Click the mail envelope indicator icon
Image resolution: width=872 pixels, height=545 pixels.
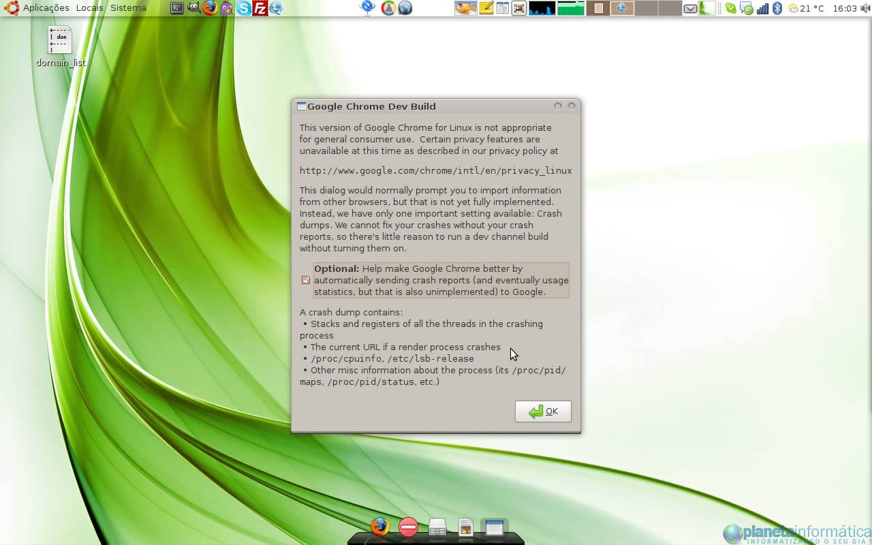point(690,9)
